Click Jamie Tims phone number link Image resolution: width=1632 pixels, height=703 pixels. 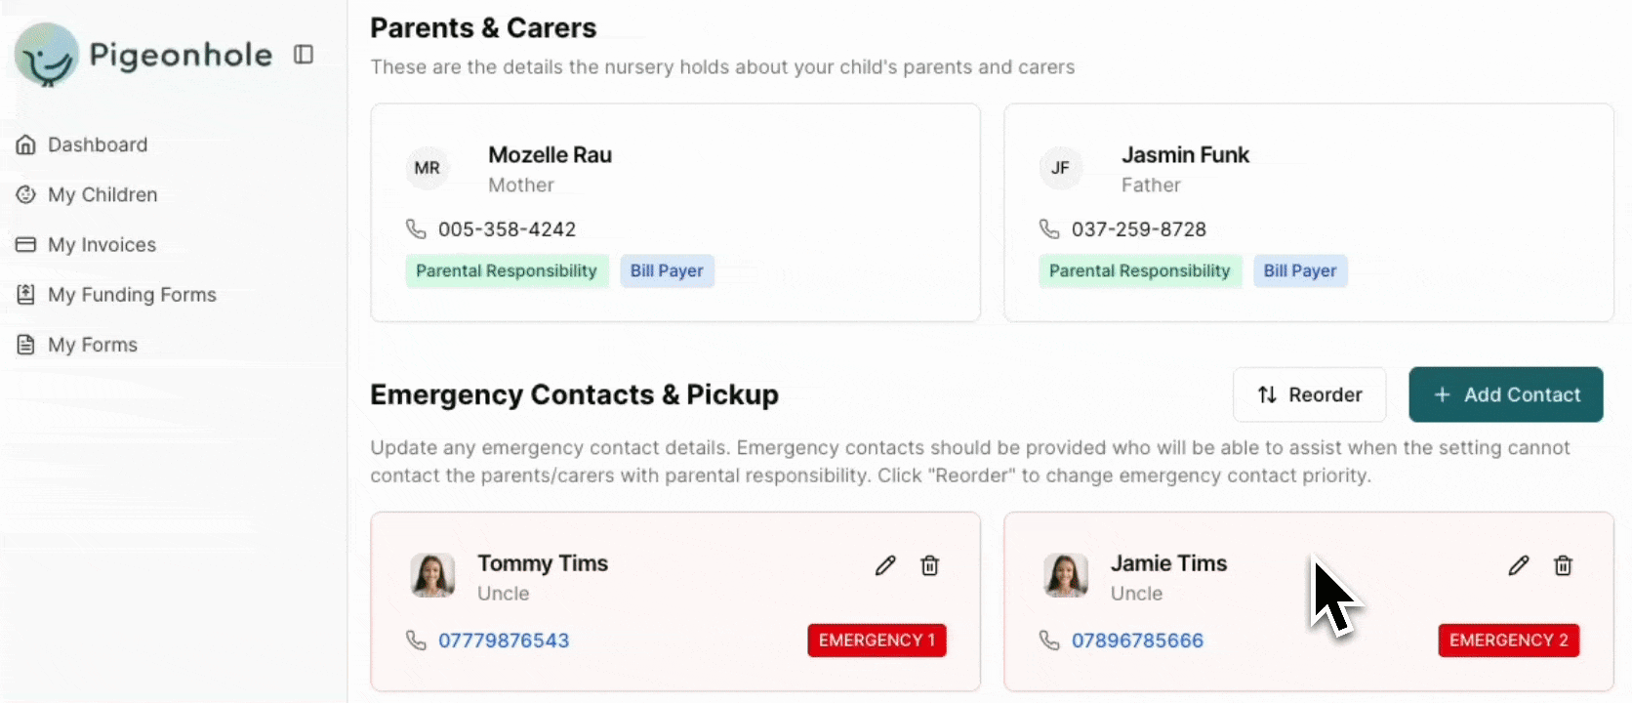(1137, 641)
